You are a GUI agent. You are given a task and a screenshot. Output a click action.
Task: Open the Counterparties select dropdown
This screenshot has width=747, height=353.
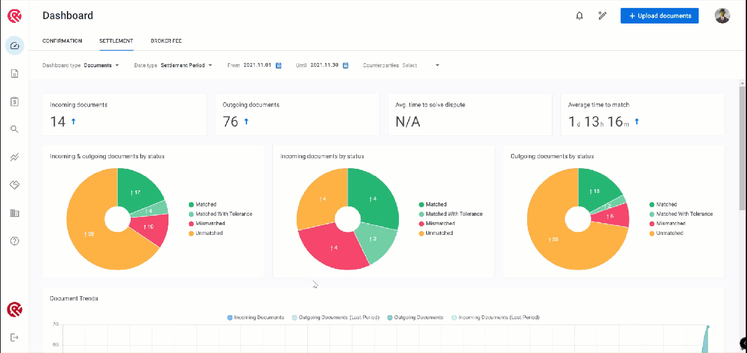click(x=420, y=66)
